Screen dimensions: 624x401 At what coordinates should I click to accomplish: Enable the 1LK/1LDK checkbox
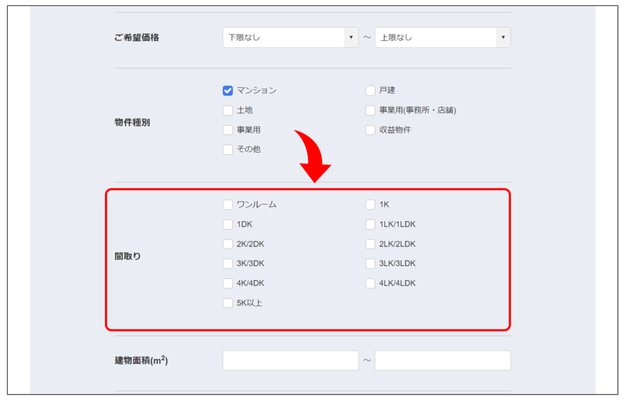370,225
